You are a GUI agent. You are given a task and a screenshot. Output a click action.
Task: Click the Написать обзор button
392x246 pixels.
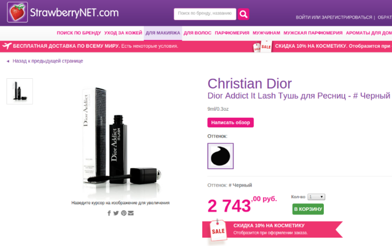[x=231, y=122]
